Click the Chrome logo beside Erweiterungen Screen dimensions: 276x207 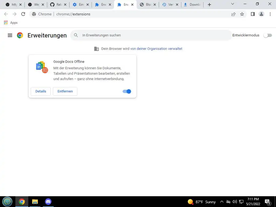pos(20,35)
